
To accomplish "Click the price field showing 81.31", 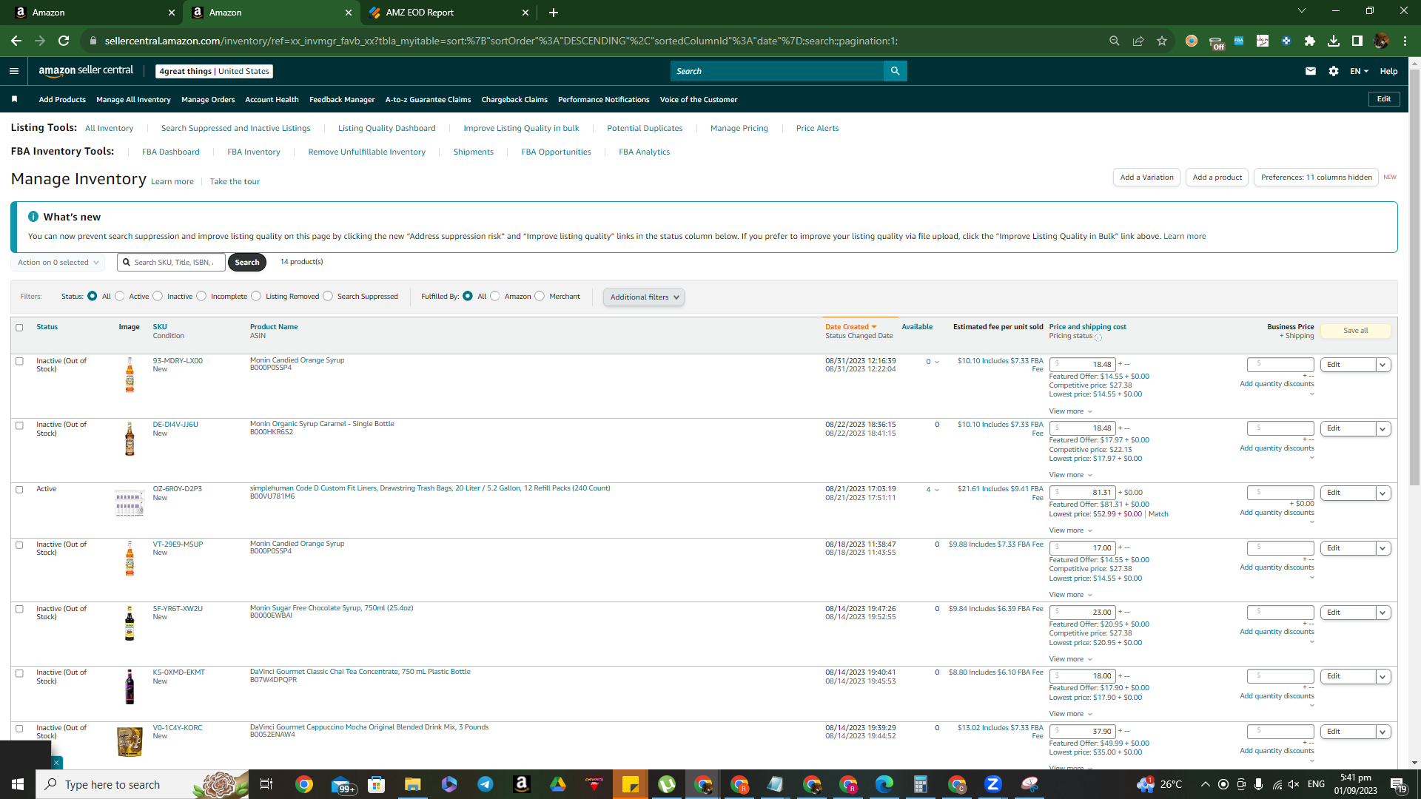I will click(x=1082, y=493).
